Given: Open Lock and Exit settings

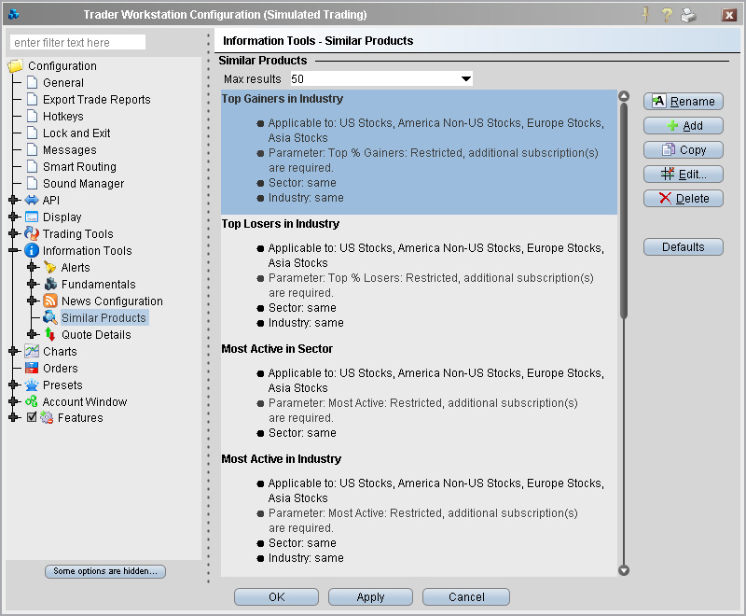Looking at the screenshot, I should [x=76, y=133].
